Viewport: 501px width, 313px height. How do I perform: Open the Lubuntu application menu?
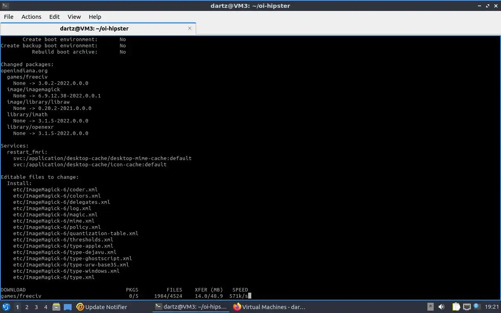tap(6, 307)
